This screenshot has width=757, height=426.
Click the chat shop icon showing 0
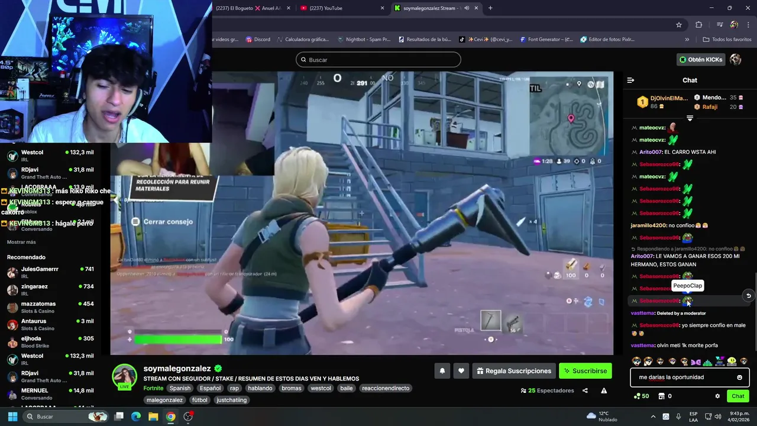point(665,396)
